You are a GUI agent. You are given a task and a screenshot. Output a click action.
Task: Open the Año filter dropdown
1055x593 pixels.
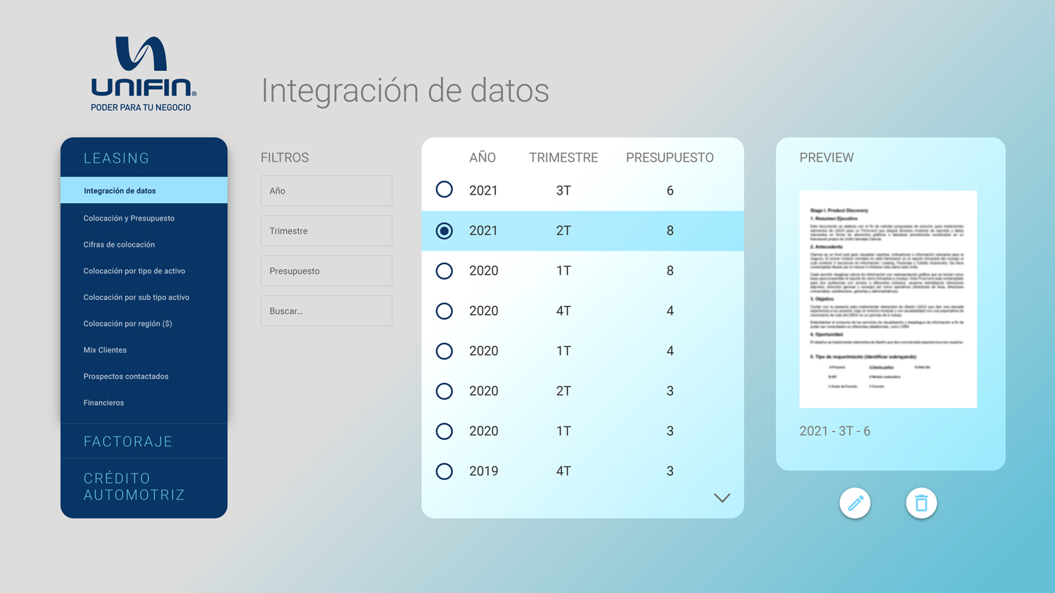pyautogui.click(x=326, y=190)
